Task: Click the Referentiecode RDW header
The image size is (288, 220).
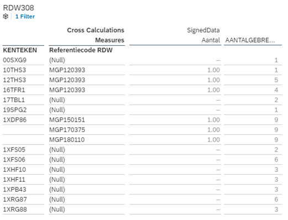Action: (81, 50)
